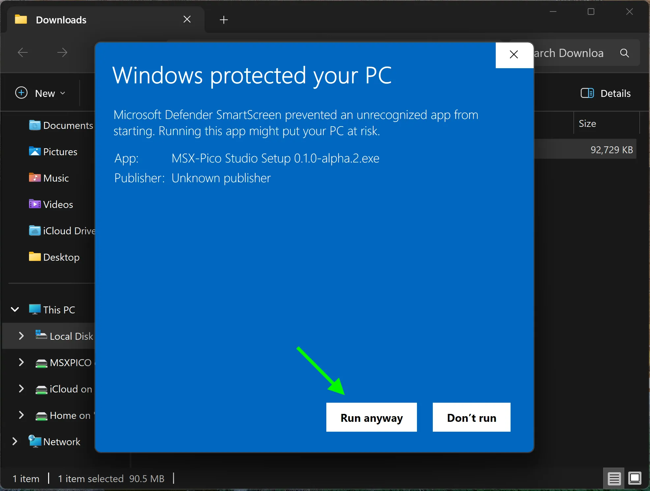
Task: Close the Downloads tab
Action: [x=187, y=19]
